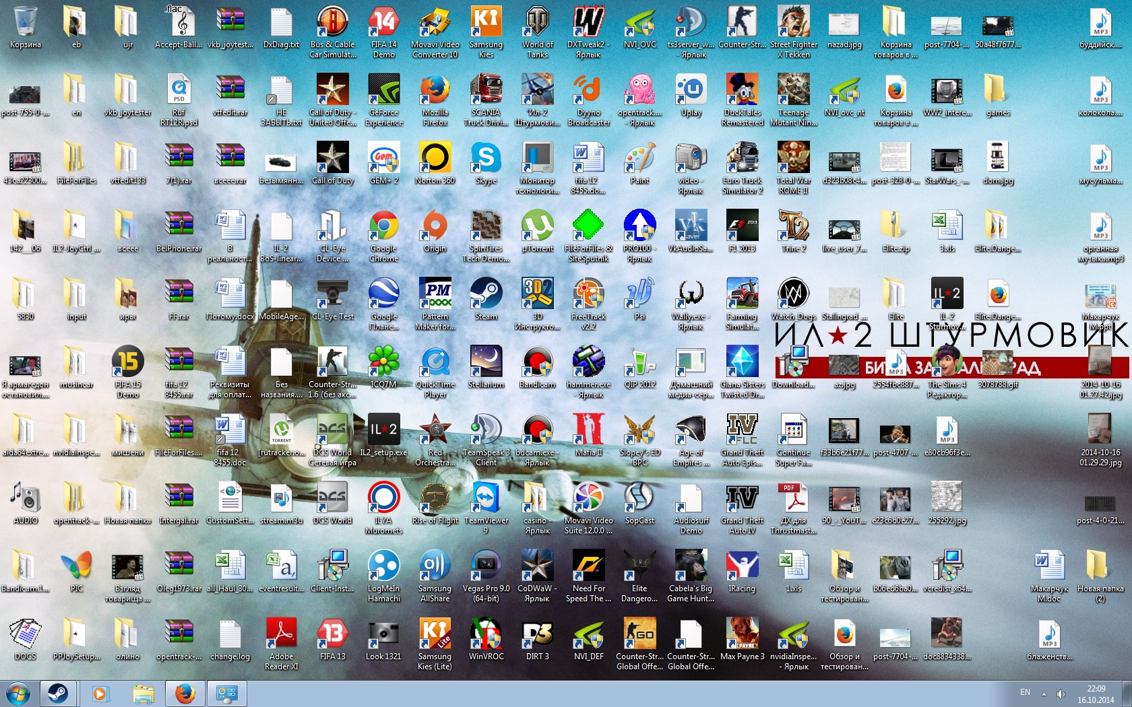
Task: Launch Trine 2 game icon
Action: point(793,232)
